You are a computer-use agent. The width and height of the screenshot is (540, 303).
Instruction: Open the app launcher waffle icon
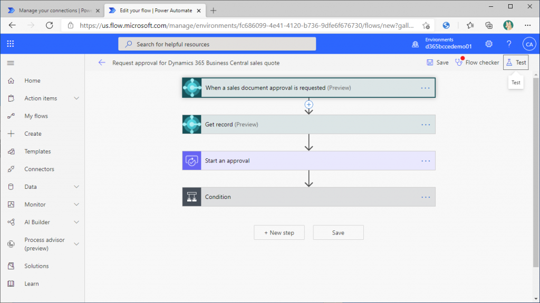tap(11, 44)
